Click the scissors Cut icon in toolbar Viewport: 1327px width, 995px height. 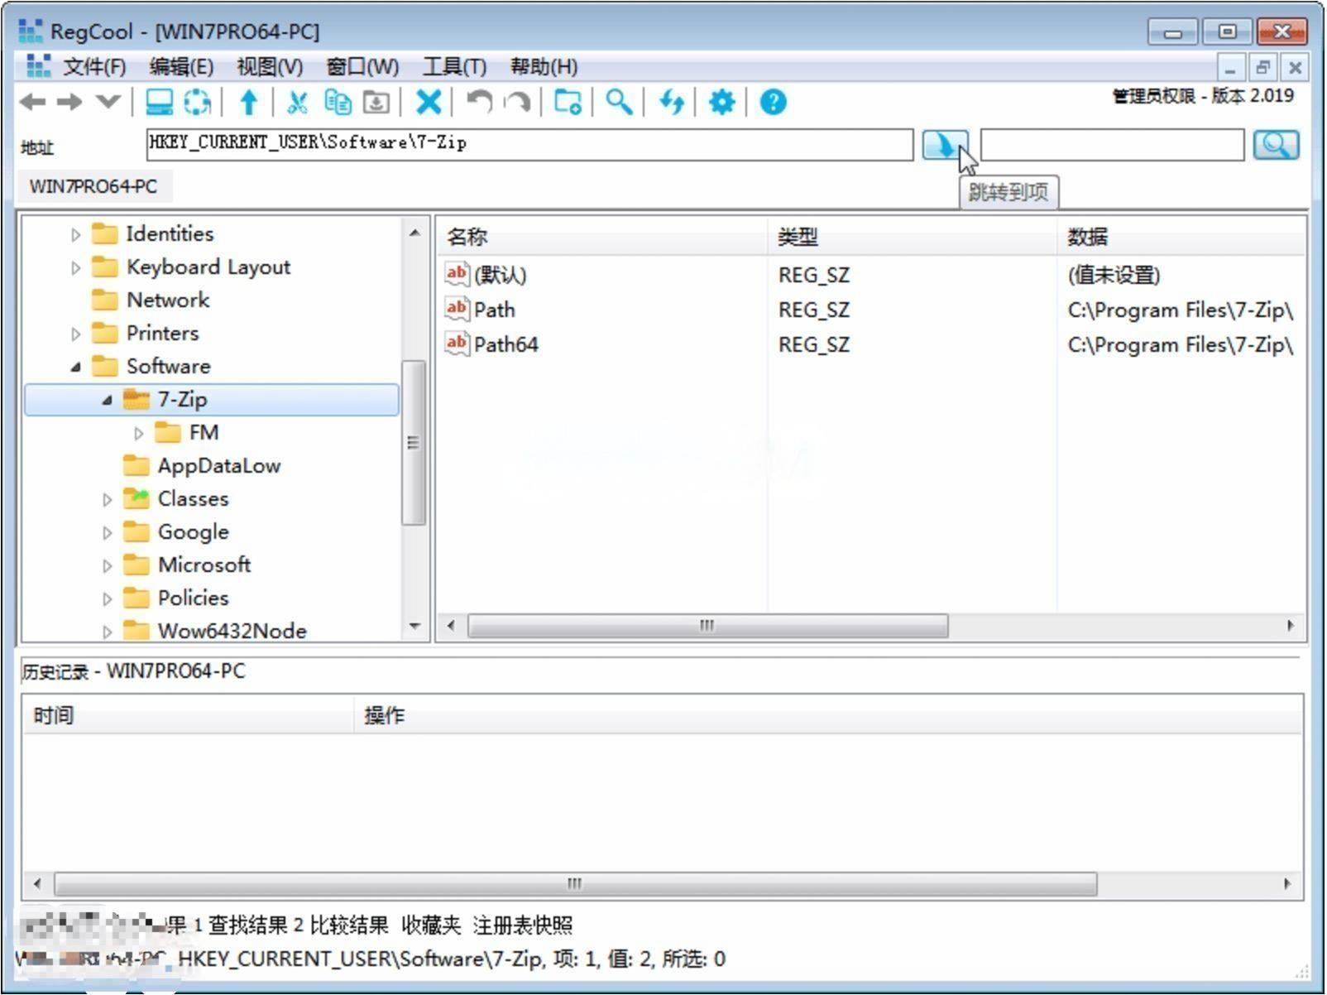click(296, 103)
